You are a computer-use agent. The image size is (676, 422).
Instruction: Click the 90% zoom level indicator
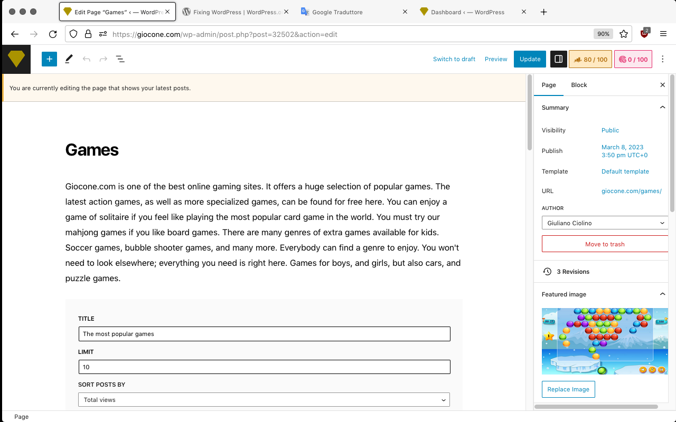[603, 34]
